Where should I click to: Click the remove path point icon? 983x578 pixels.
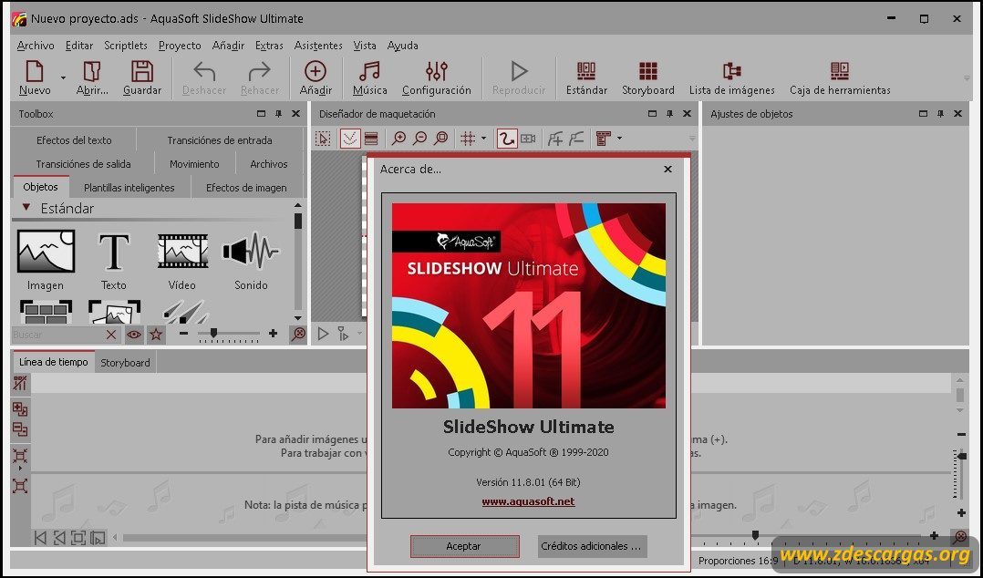click(576, 139)
